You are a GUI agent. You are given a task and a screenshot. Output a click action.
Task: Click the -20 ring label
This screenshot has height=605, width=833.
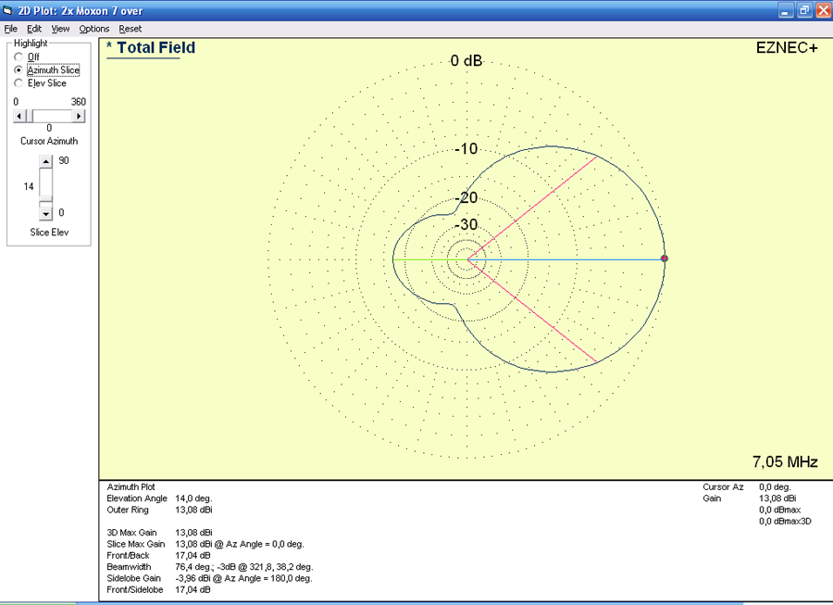[466, 197]
